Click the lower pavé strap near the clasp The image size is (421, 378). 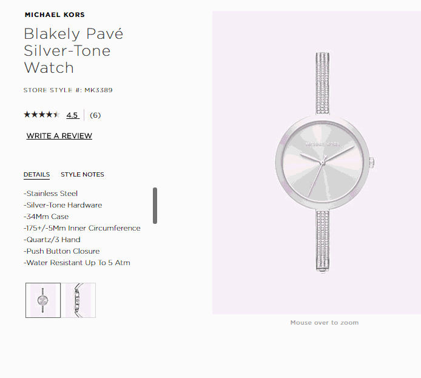click(x=323, y=241)
